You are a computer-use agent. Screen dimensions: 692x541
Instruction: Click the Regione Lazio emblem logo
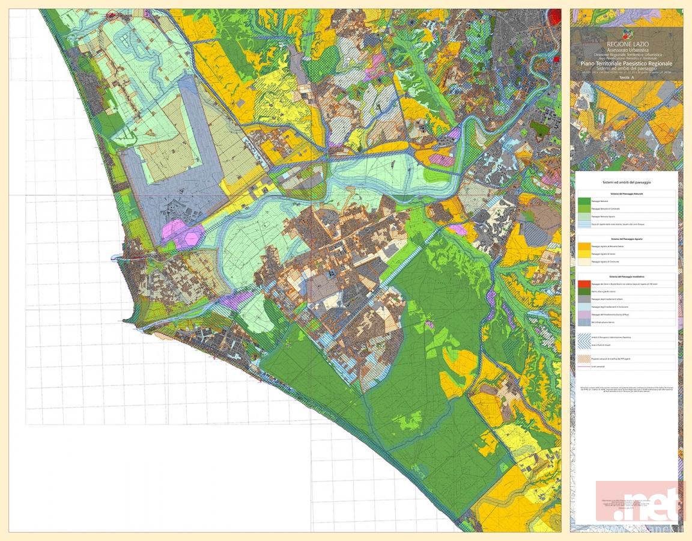[627, 35]
